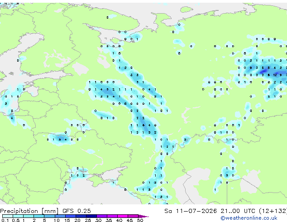Click the '12' precipitation value on the map
Image resolution: width=287 pixels, height=222 pixels.
pyautogui.click(x=275, y=75)
